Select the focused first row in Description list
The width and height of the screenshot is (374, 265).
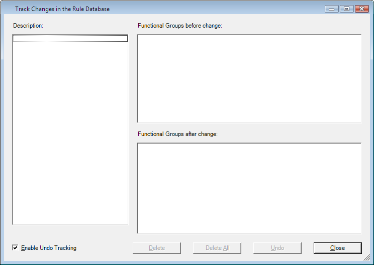70,38
